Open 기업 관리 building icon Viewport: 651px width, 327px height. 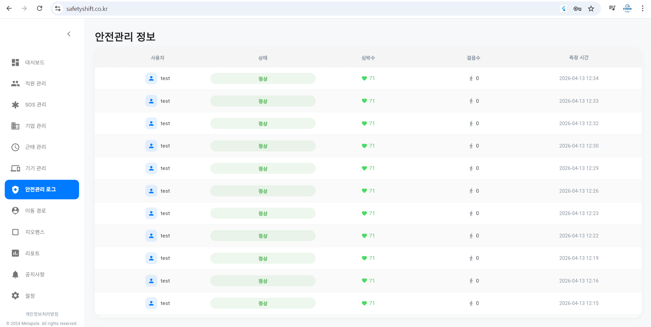coord(15,126)
